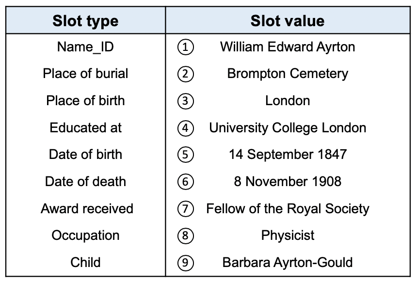Click the "William Edward Ayrton" value
This screenshot has height=283, width=416.
(x=288, y=47)
